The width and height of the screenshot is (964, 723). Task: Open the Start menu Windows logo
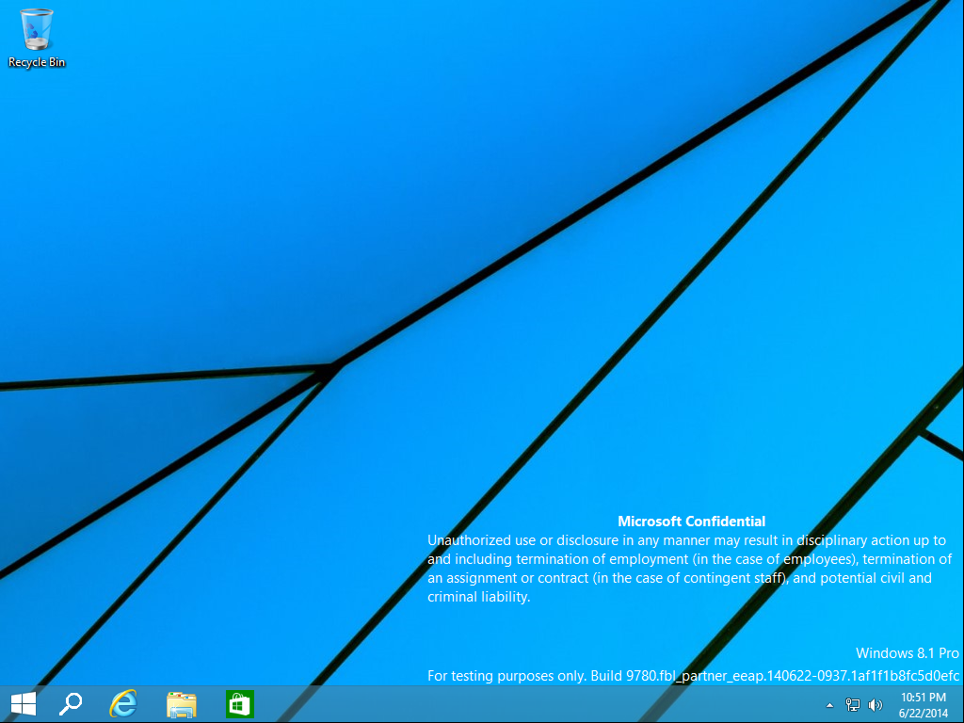[23, 704]
